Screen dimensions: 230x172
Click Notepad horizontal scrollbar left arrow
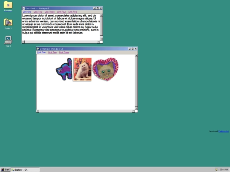23,42
